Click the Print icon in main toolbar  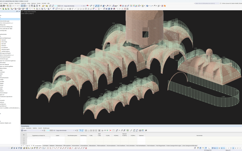tap(4, 6)
